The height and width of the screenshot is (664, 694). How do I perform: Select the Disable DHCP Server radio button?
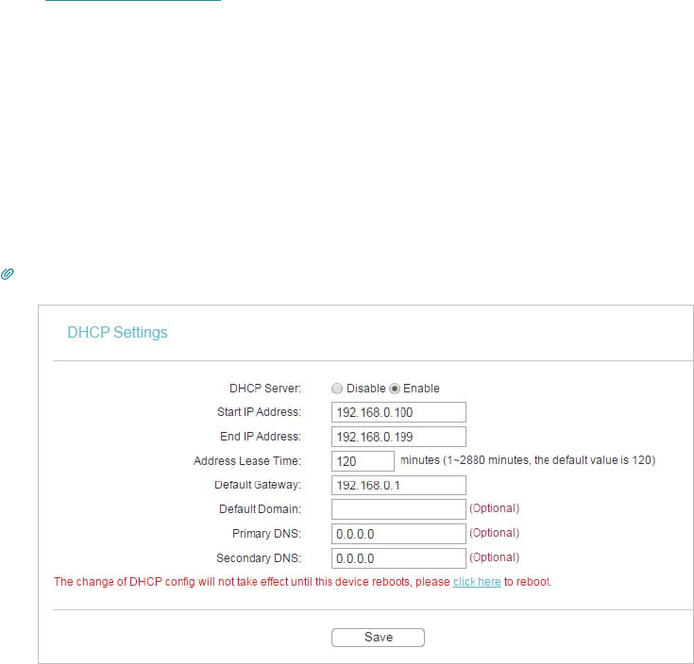tap(337, 389)
